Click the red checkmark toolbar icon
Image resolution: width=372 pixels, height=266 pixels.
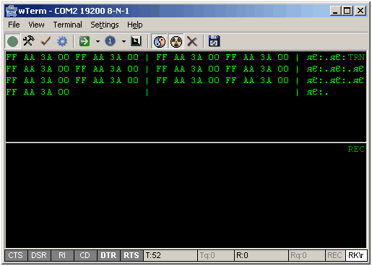[46, 41]
